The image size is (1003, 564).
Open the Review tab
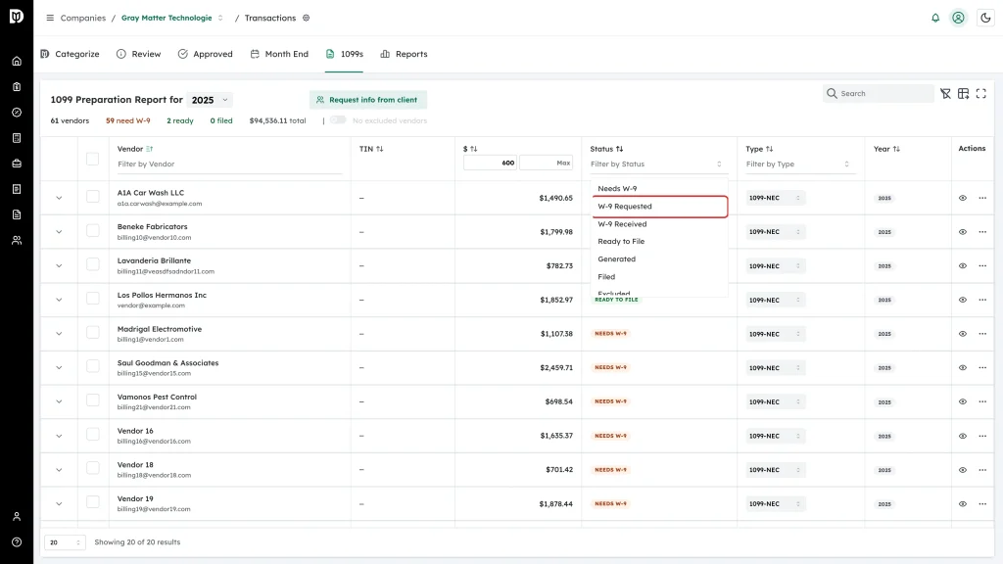pyautogui.click(x=139, y=54)
